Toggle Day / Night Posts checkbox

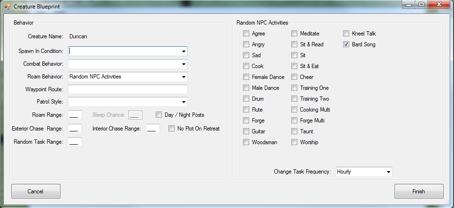(159, 115)
